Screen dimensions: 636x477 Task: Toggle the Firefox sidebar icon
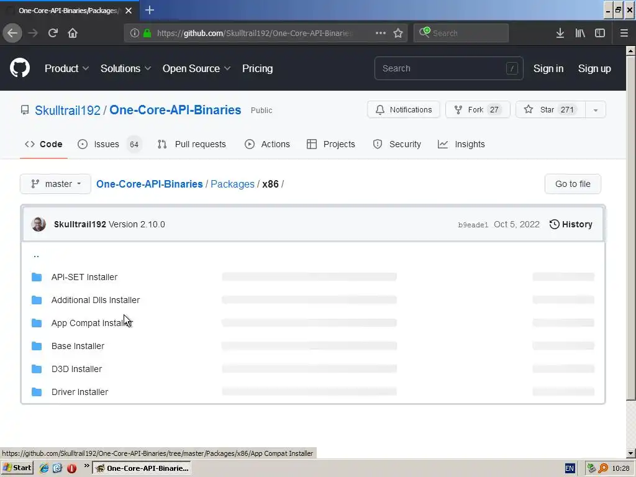coord(600,33)
